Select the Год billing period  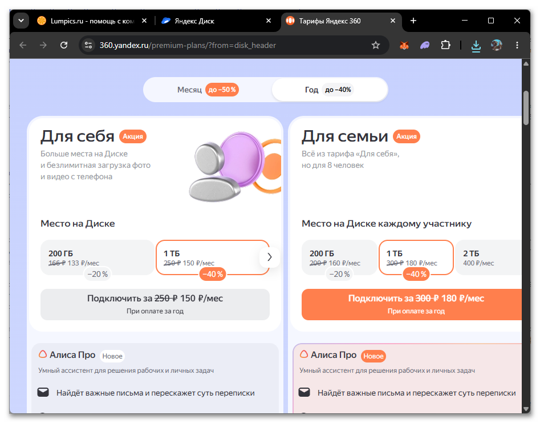(329, 90)
